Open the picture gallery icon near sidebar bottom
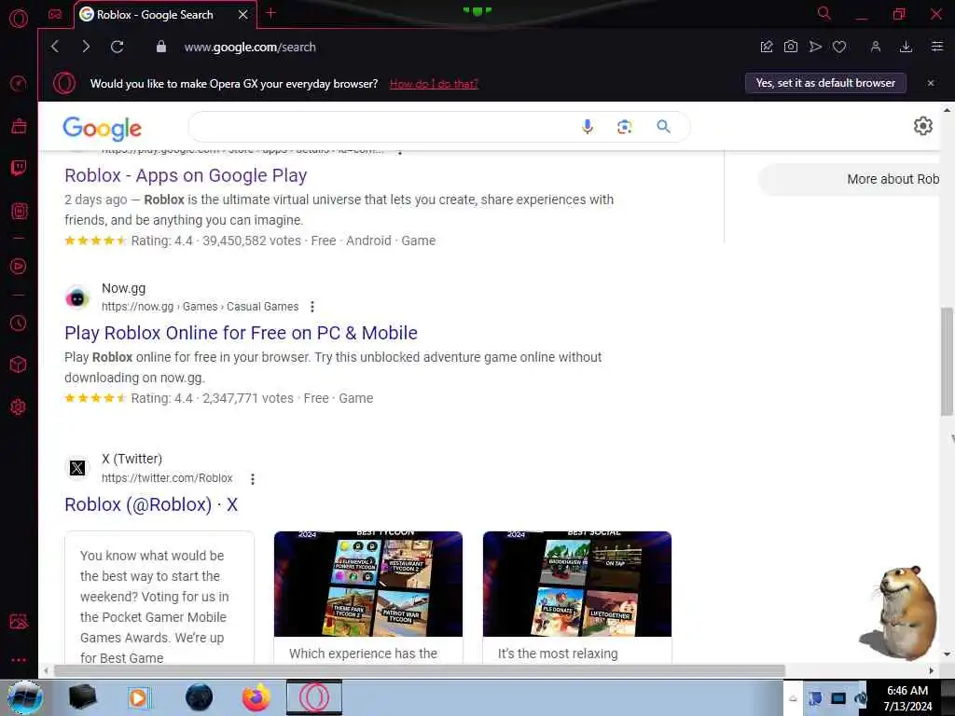 (x=19, y=622)
